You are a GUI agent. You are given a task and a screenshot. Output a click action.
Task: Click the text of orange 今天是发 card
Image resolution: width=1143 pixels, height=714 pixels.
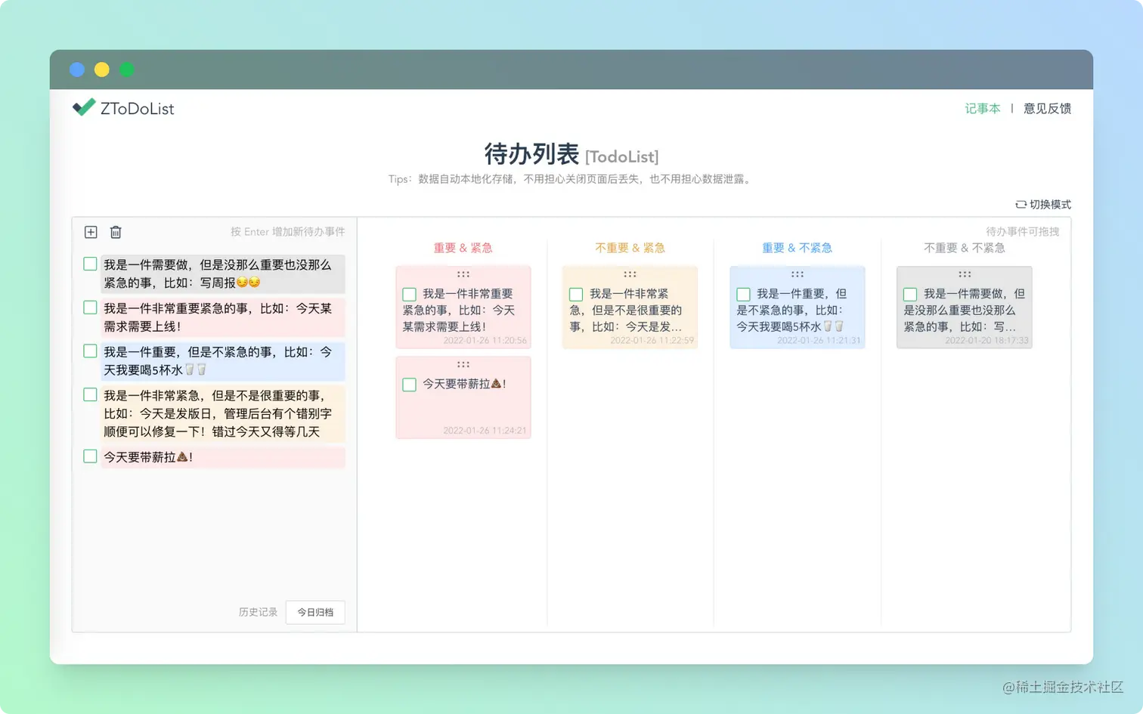point(627,310)
